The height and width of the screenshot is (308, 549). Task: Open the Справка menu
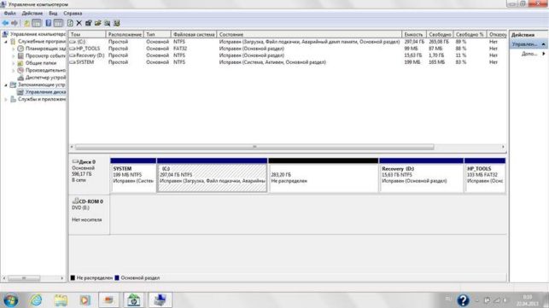click(73, 14)
